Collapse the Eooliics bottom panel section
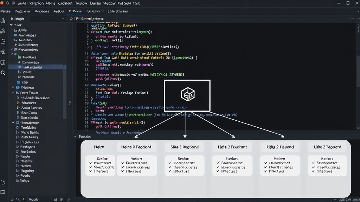 75,136
